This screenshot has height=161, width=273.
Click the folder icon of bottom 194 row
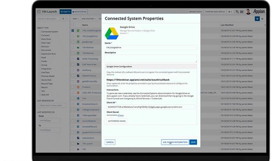pos(78,149)
